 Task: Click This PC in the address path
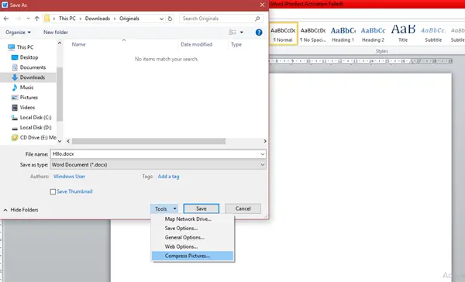[x=67, y=19]
